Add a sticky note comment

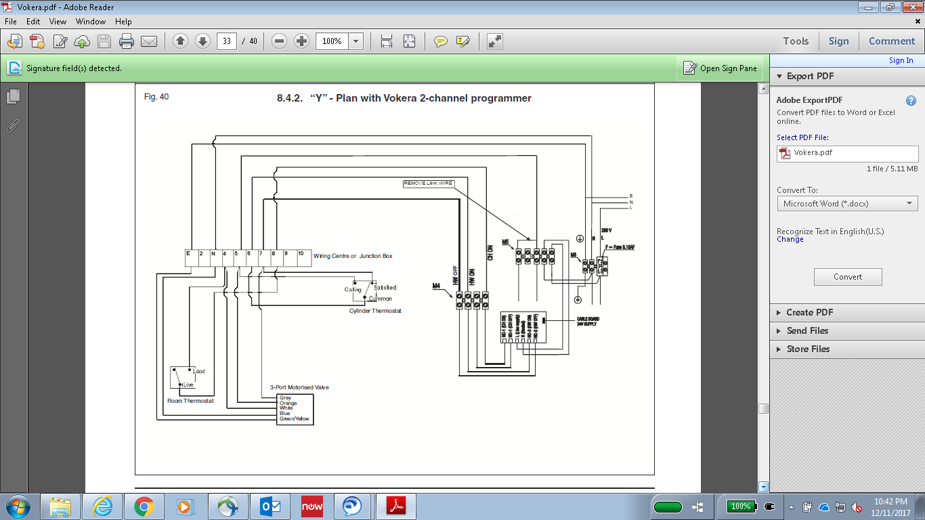[x=440, y=41]
